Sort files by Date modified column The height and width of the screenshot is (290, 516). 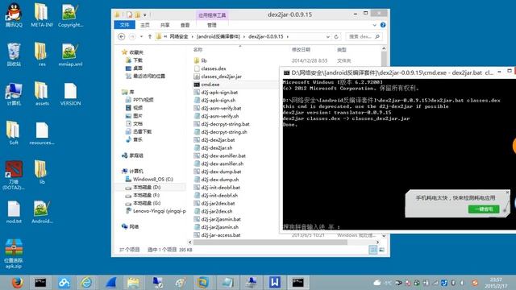[x=301, y=50]
